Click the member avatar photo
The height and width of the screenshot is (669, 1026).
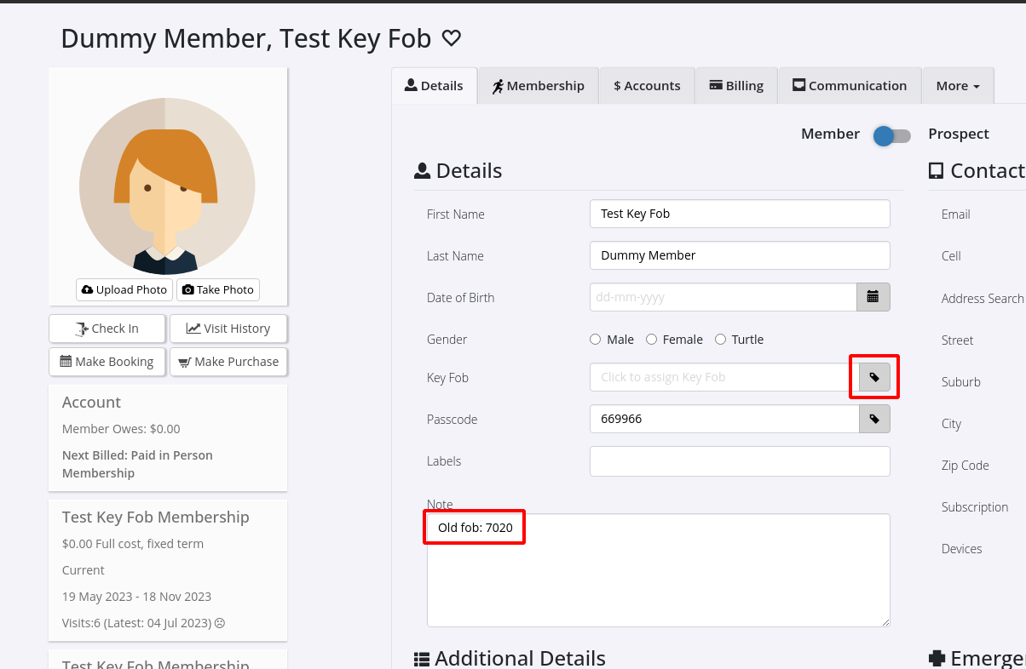point(167,186)
